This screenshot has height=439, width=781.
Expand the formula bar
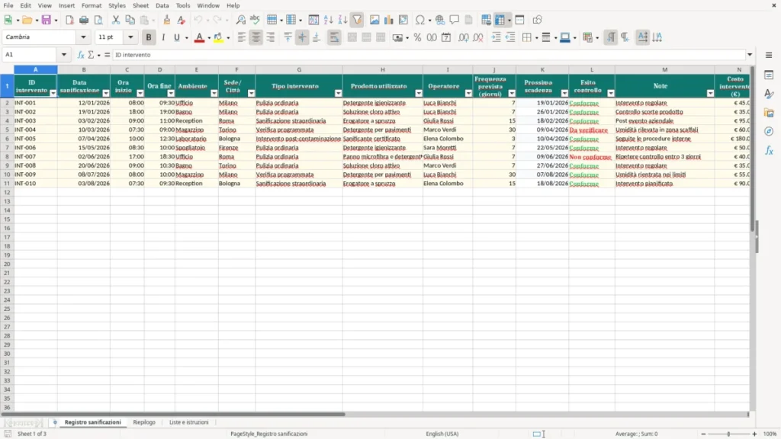pos(750,55)
